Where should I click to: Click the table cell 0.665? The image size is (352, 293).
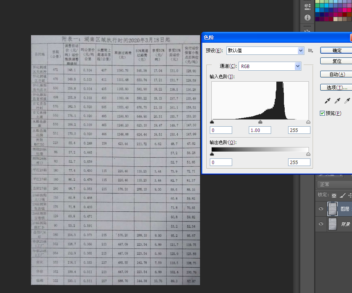click(88, 152)
